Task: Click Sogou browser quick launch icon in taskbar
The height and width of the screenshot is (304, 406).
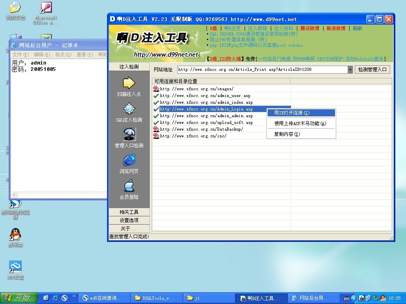Action: (65, 298)
